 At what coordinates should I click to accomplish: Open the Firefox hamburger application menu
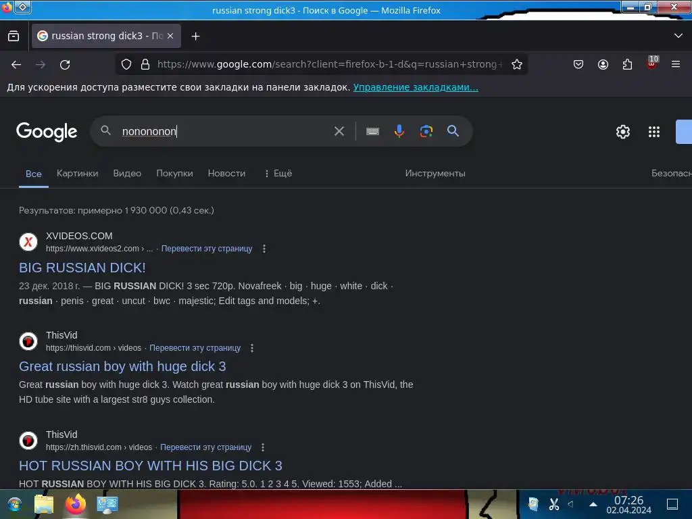point(676,64)
